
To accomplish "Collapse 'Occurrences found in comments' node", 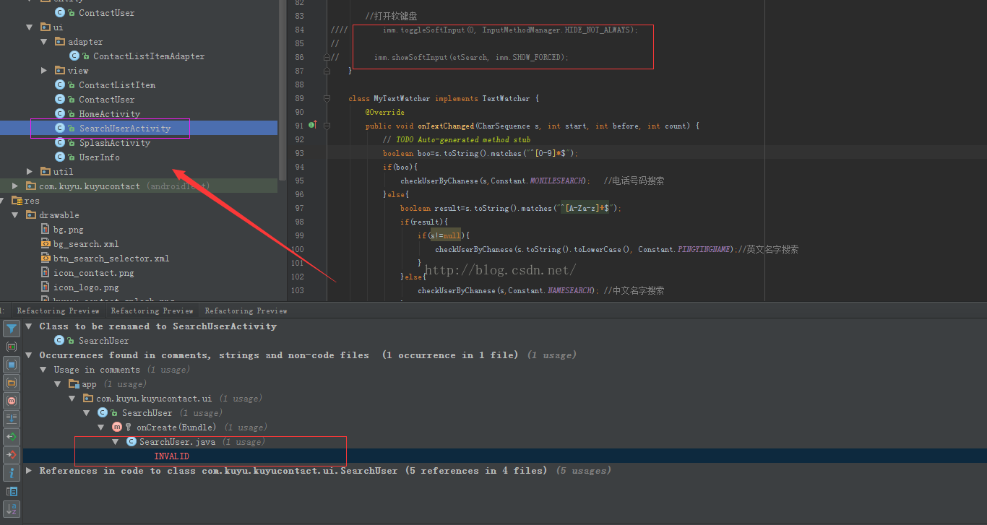I will (x=29, y=355).
